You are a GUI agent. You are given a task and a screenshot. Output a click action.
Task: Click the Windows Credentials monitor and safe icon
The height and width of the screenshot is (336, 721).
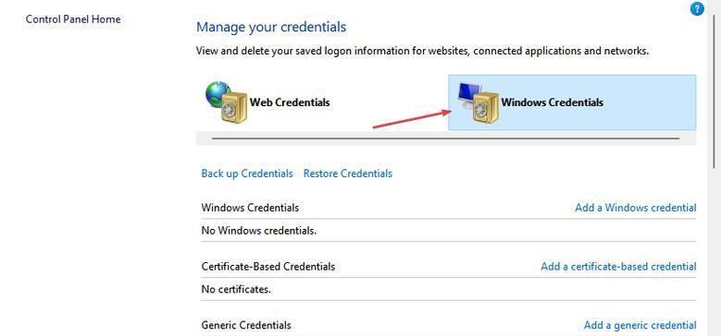479,102
